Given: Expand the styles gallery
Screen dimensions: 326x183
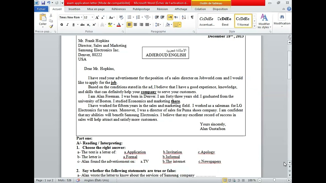Looking at the screenshot, I should pyautogui.click(x=254, y=26).
